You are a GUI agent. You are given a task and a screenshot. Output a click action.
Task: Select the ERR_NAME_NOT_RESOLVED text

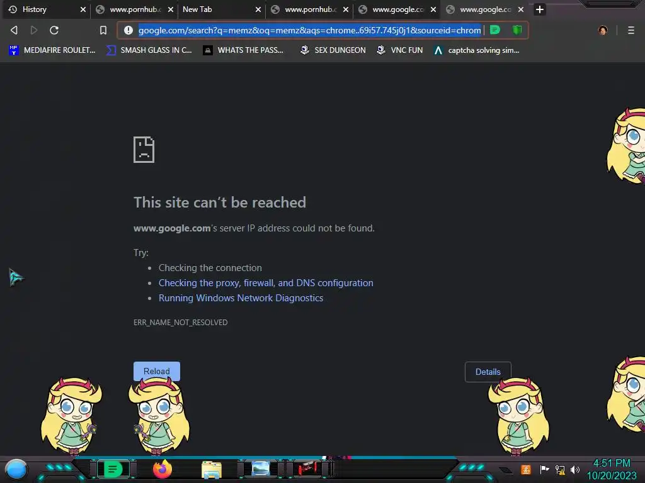coord(180,323)
